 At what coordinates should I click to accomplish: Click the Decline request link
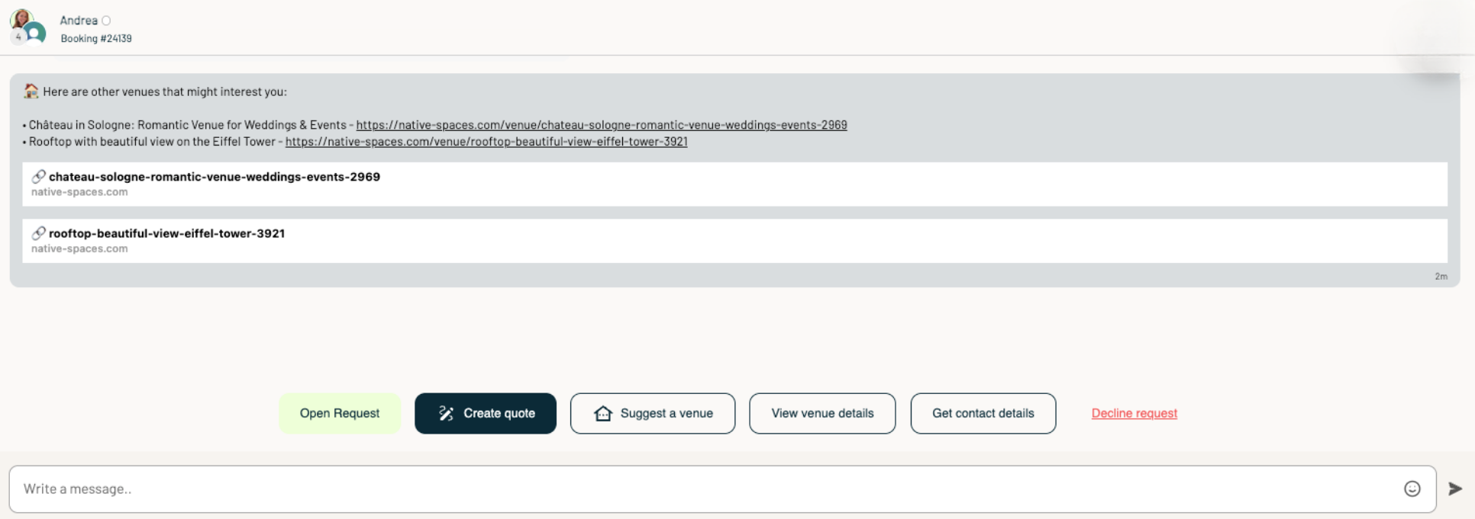coord(1134,413)
